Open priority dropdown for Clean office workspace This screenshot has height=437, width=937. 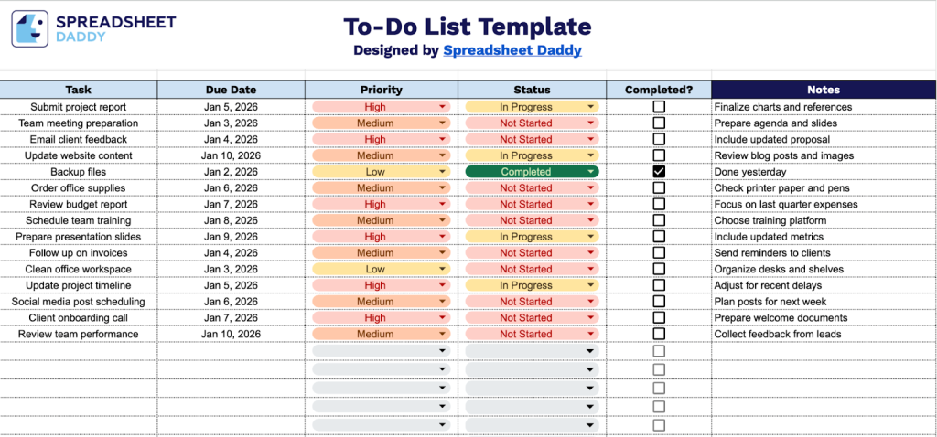click(x=443, y=270)
